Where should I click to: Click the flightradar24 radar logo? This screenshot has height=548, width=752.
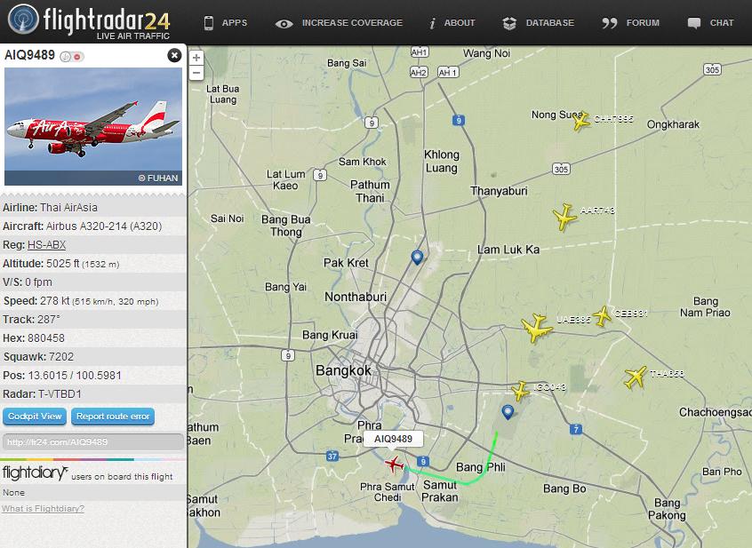23,20
